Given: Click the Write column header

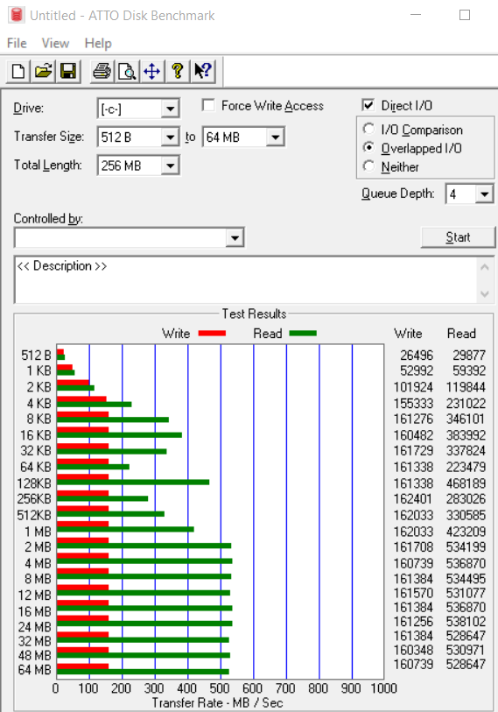Looking at the screenshot, I should tap(408, 334).
